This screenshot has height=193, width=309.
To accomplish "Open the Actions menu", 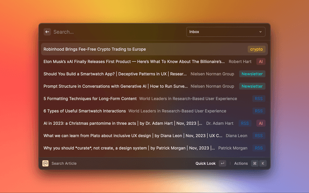I will [x=240, y=164].
